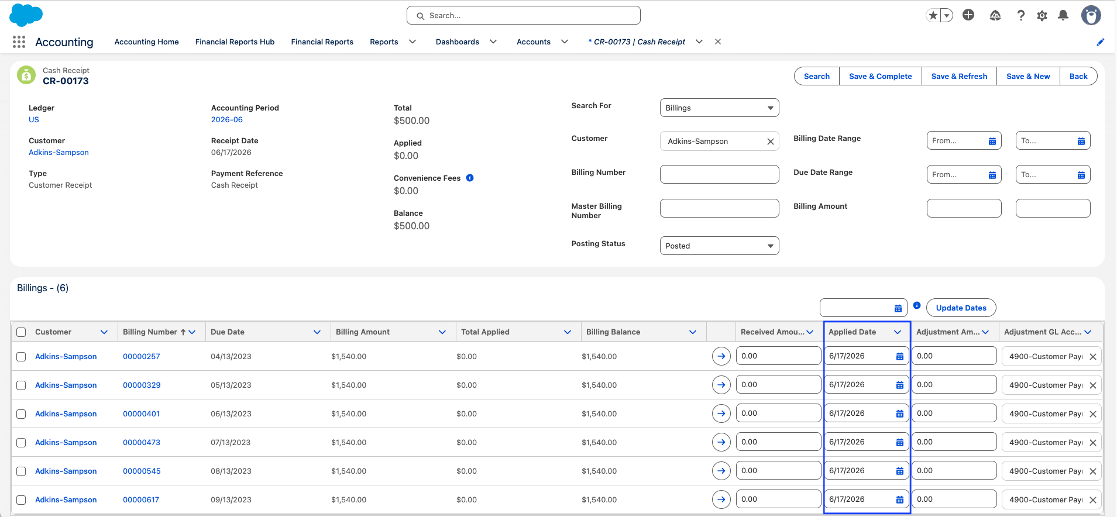The width and height of the screenshot is (1117, 517).
Task: Open the Favorites star icon
Action: pos(933,16)
